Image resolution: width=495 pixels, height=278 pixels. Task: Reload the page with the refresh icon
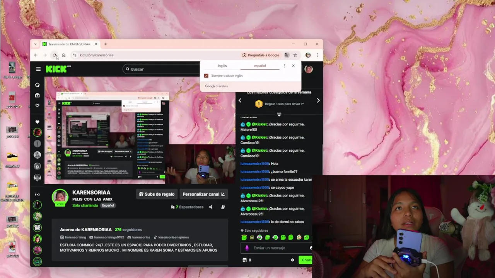(x=55, y=55)
